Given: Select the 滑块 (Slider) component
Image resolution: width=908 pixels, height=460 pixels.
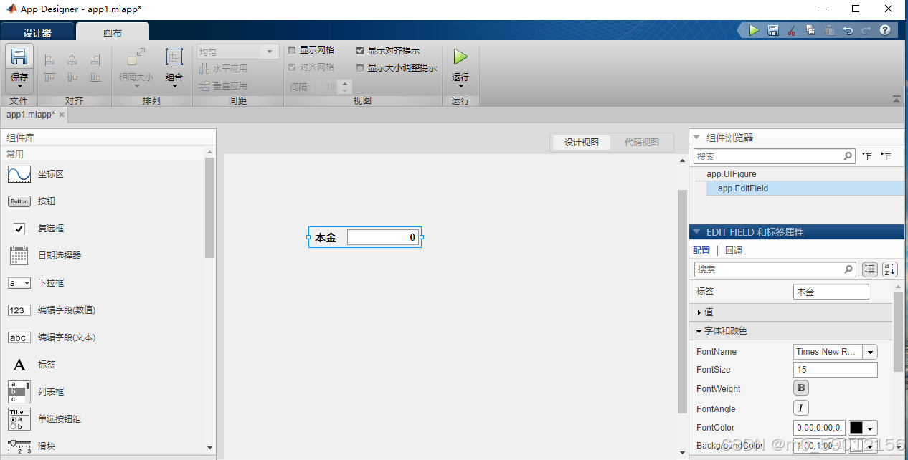Looking at the screenshot, I should [x=19, y=446].
